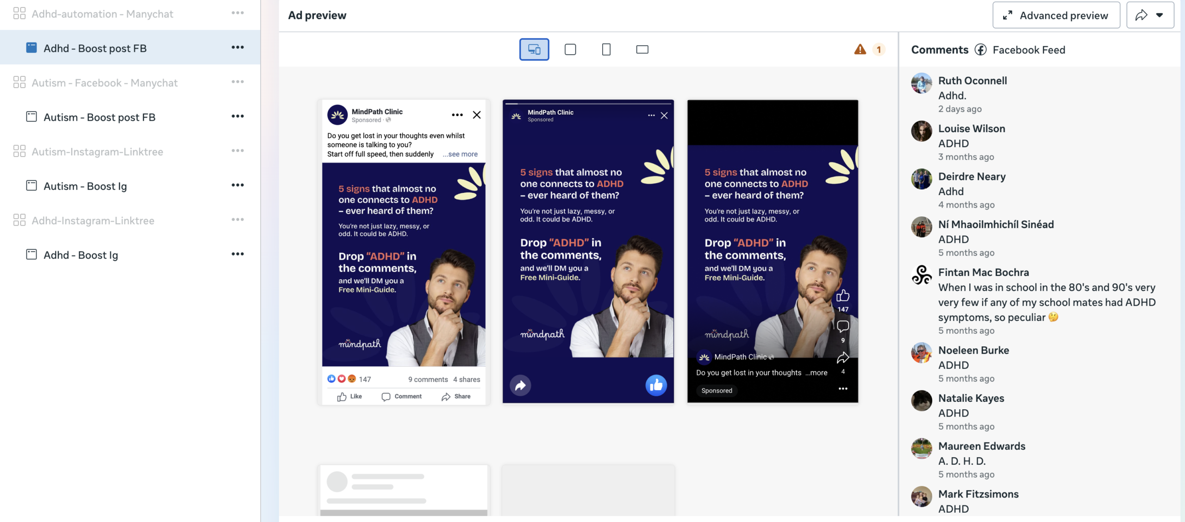Open the share dropdown arrow in header
The height and width of the screenshot is (522, 1185).
tap(1160, 15)
